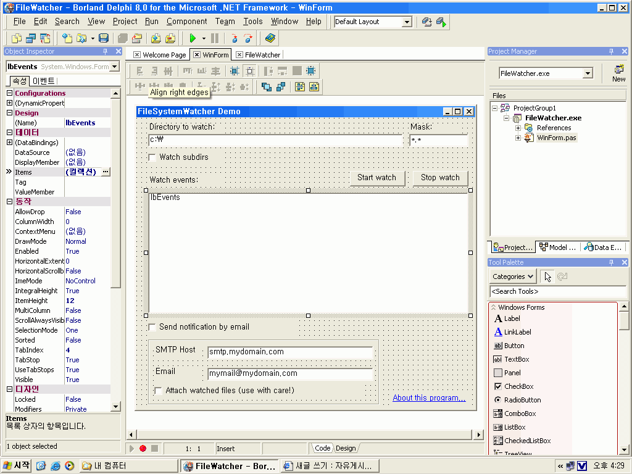Image resolution: width=632 pixels, height=474 pixels.
Task: Open the Component menu
Action: (186, 21)
